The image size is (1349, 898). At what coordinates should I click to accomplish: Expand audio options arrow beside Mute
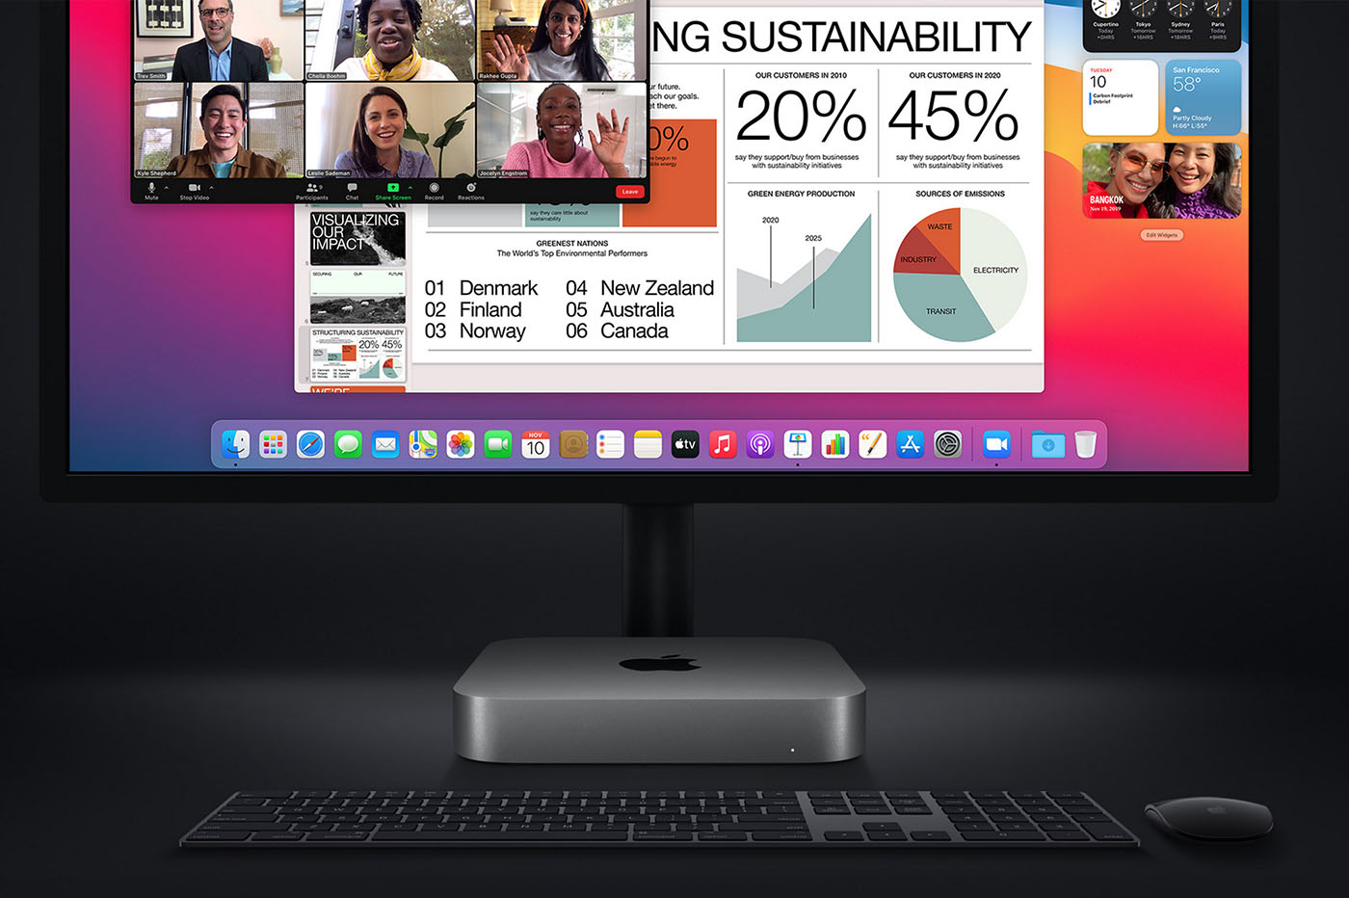(x=167, y=188)
